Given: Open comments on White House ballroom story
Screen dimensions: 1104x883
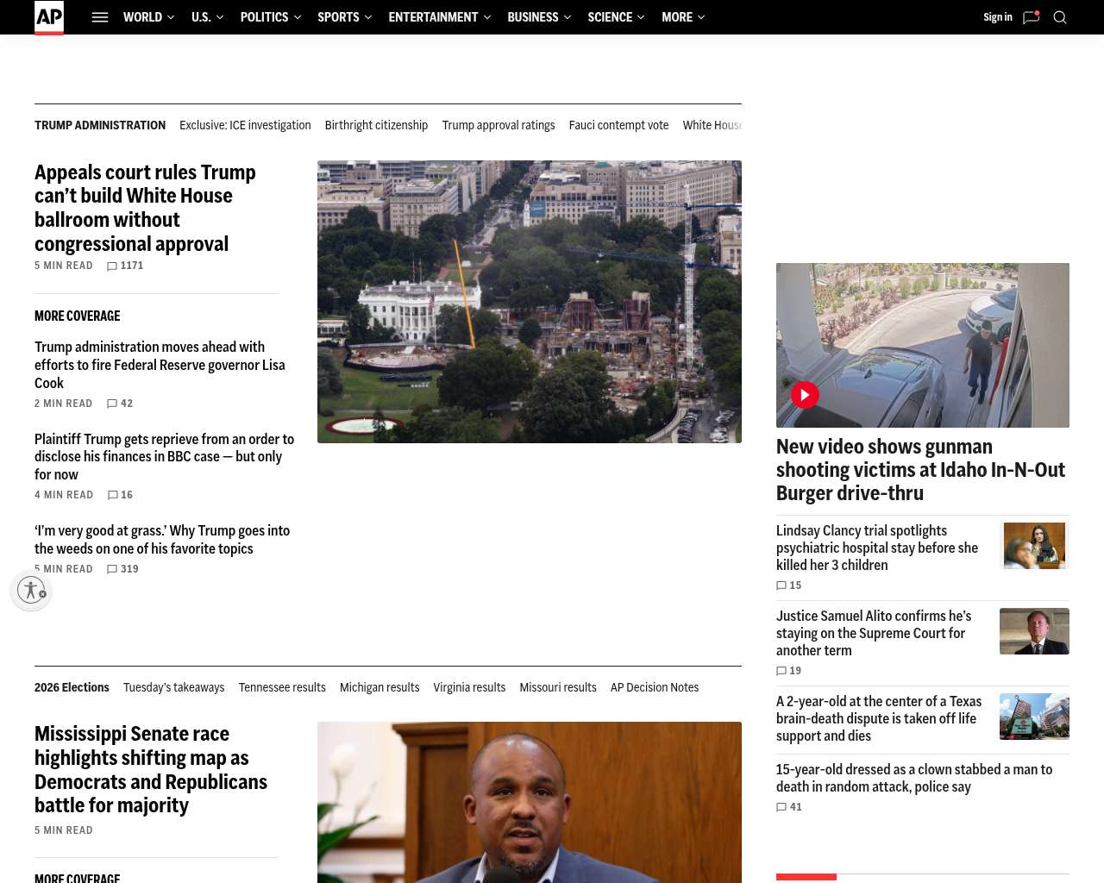Looking at the screenshot, I should (125, 266).
